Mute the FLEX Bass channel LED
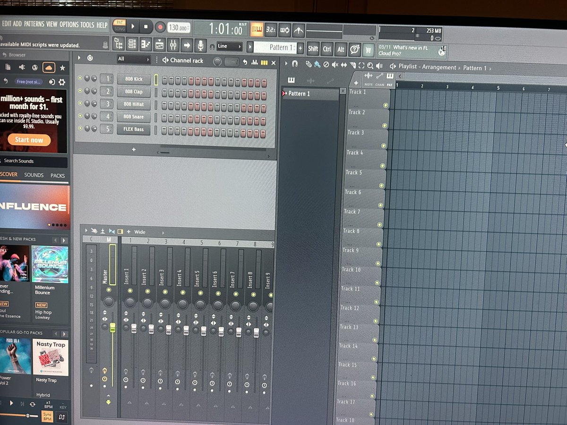The image size is (567, 425). (x=80, y=128)
